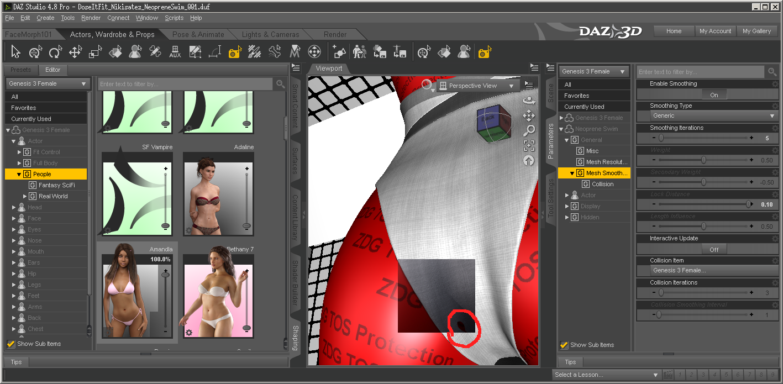This screenshot has width=783, height=384.
Task: Open the Viewport options menu icon
Action: [529, 85]
